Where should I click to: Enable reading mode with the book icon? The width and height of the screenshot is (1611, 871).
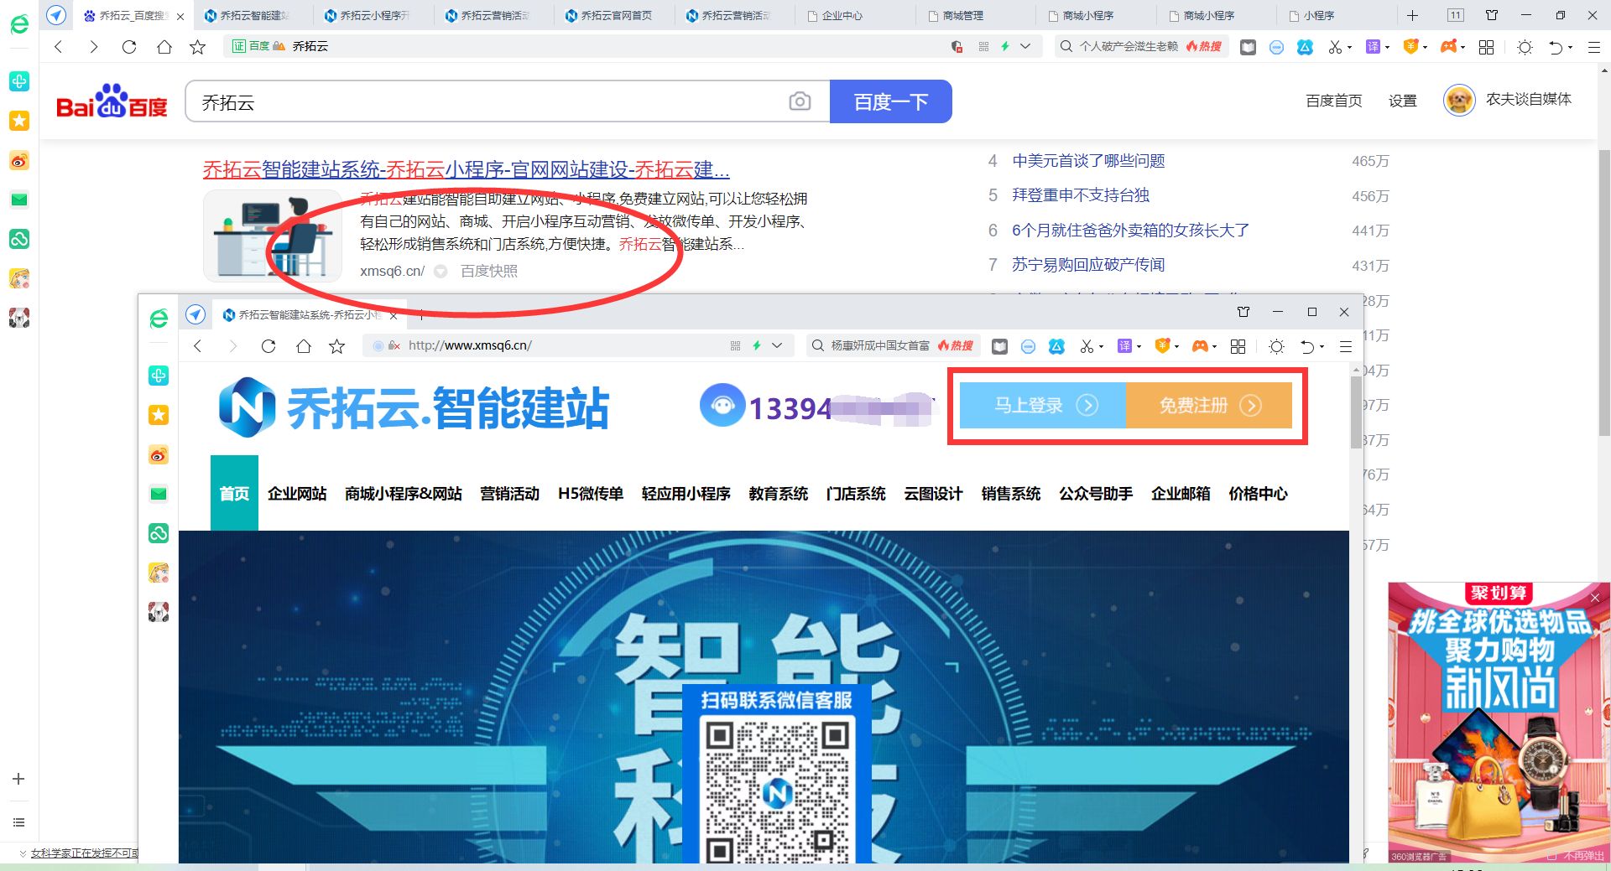[x=1249, y=48]
